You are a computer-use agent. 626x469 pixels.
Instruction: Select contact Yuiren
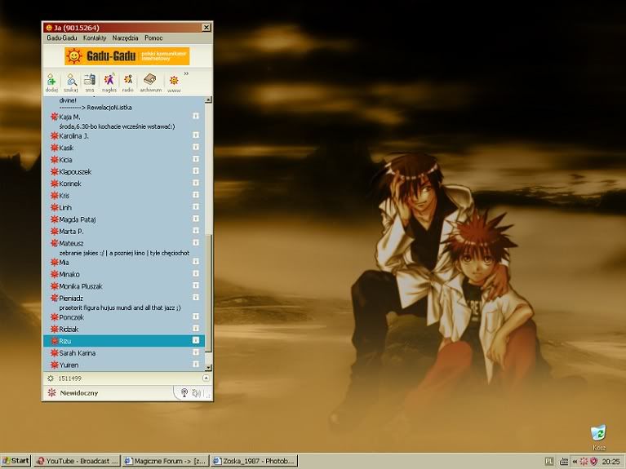[x=69, y=365]
